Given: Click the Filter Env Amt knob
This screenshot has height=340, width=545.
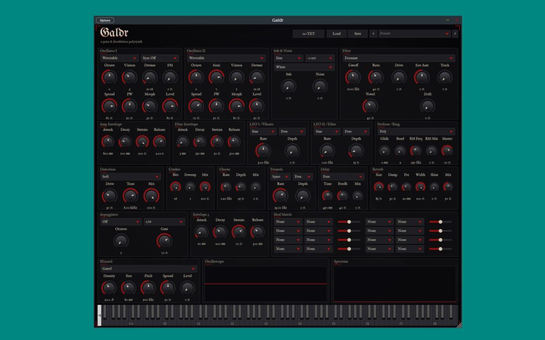Looking at the screenshot, I should (421, 78).
